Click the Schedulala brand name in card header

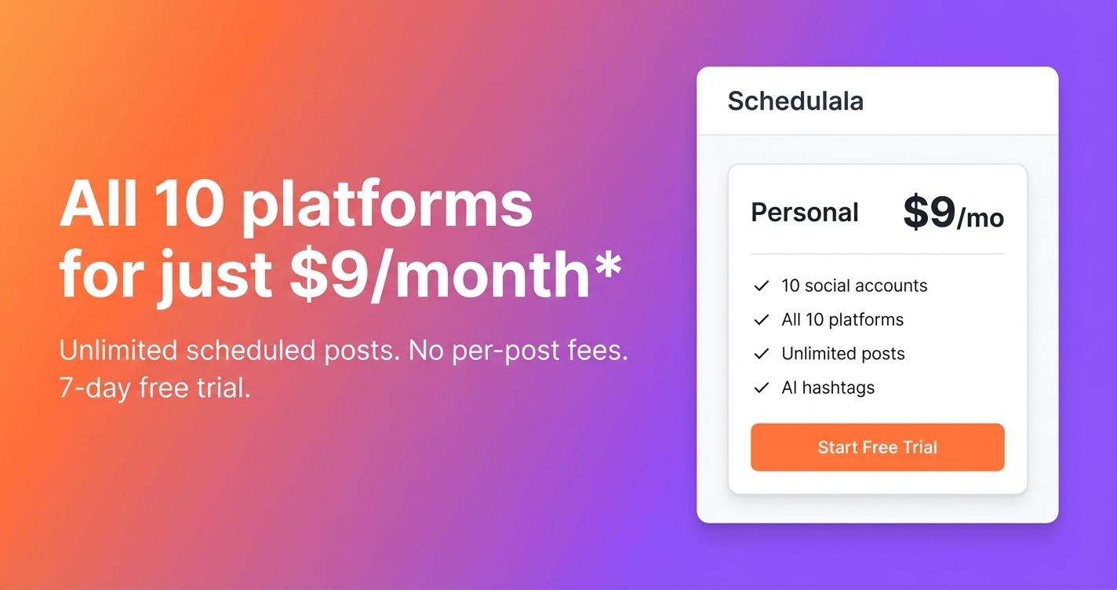795,101
